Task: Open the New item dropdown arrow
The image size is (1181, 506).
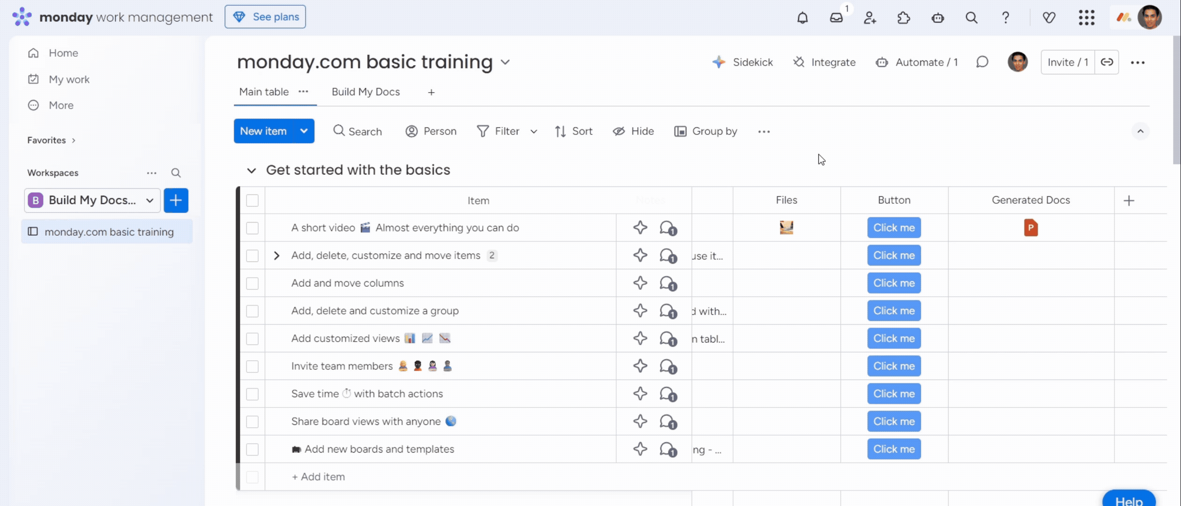Action: pyautogui.click(x=304, y=131)
